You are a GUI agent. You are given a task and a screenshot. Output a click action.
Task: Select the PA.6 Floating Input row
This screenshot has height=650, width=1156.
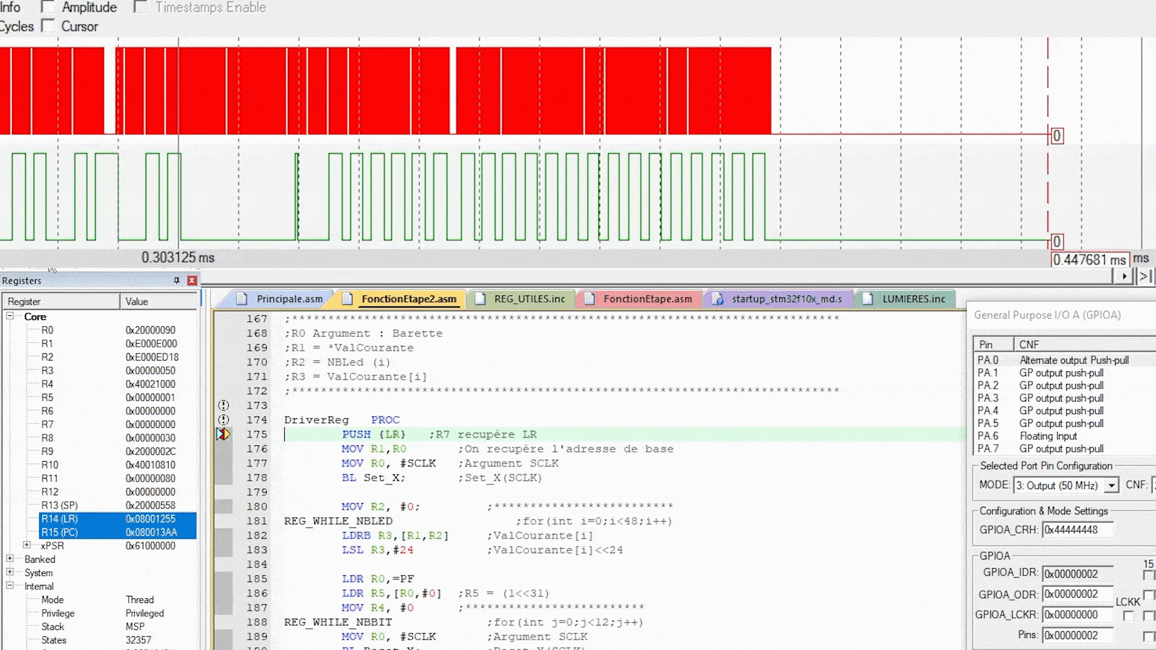coord(1064,436)
